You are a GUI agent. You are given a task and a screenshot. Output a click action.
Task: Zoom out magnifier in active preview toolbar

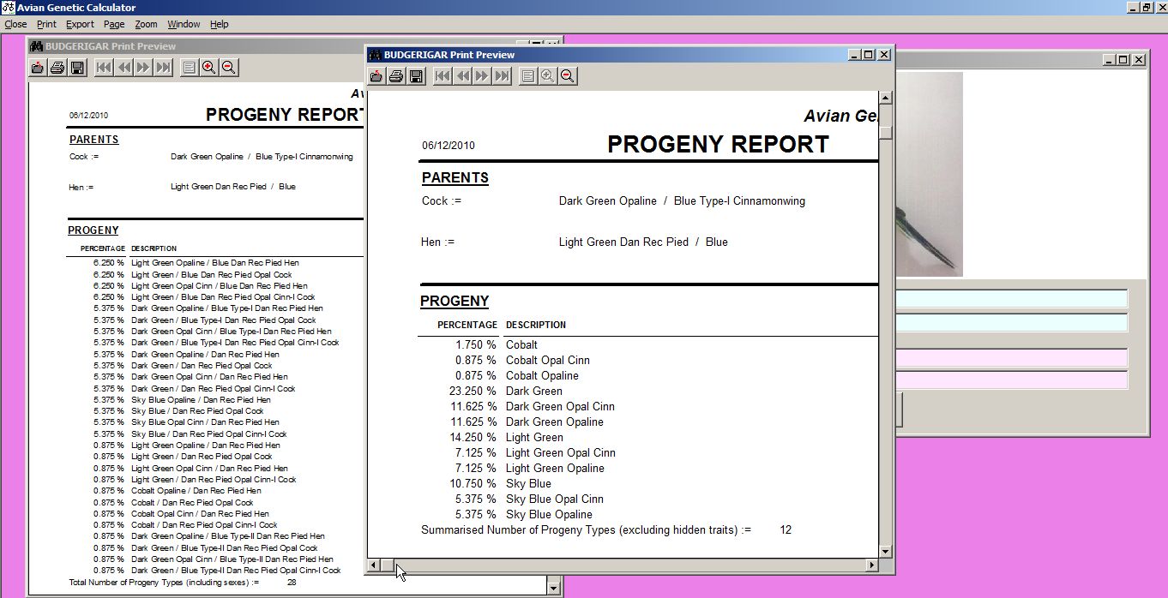coord(568,76)
